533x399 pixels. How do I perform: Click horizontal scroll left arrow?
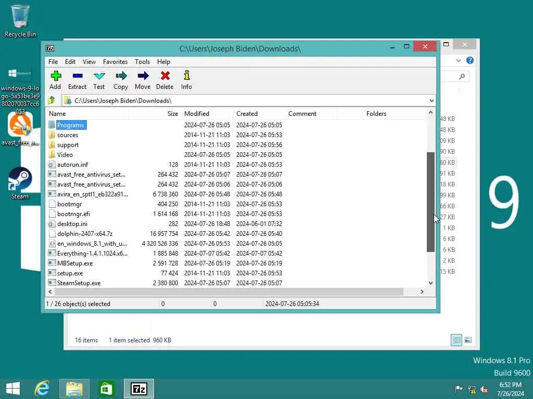(x=50, y=292)
